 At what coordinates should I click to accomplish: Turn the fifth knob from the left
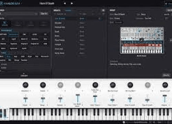95,85
